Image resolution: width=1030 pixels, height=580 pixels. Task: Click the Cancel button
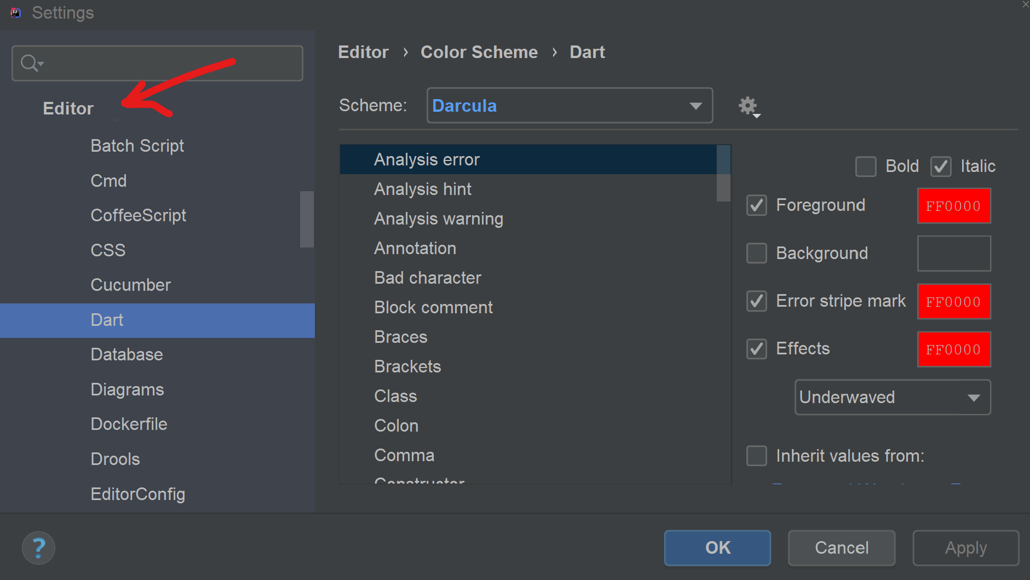(x=842, y=548)
